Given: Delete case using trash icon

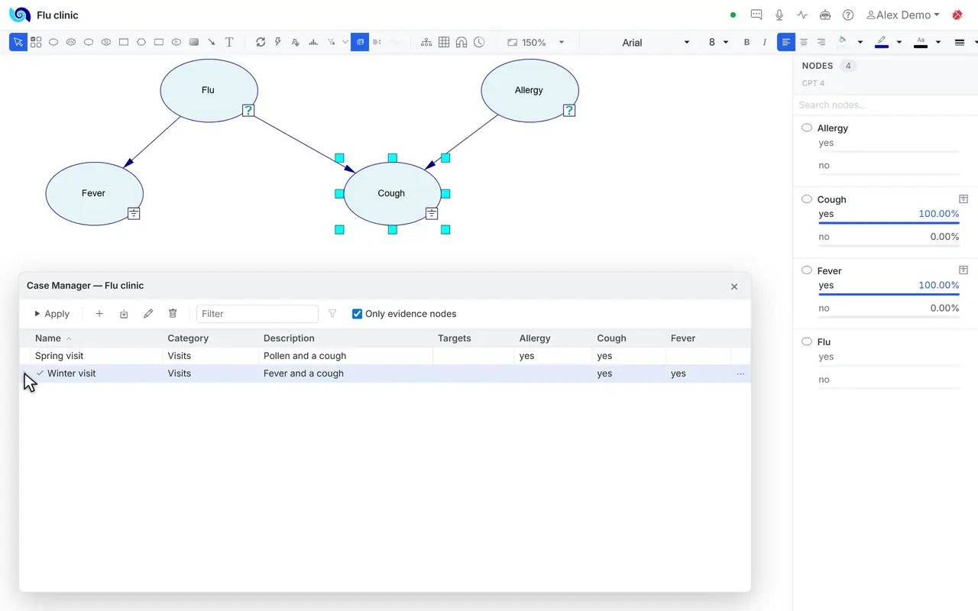Looking at the screenshot, I should (173, 314).
